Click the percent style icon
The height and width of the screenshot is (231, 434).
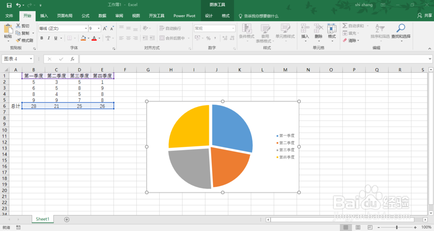pyautogui.click(x=208, y=38)
